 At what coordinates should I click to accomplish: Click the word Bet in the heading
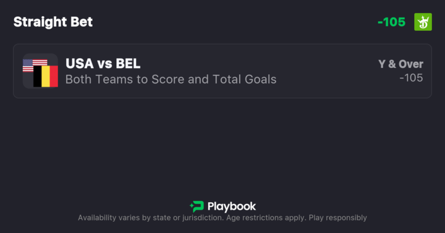[82, 22]
